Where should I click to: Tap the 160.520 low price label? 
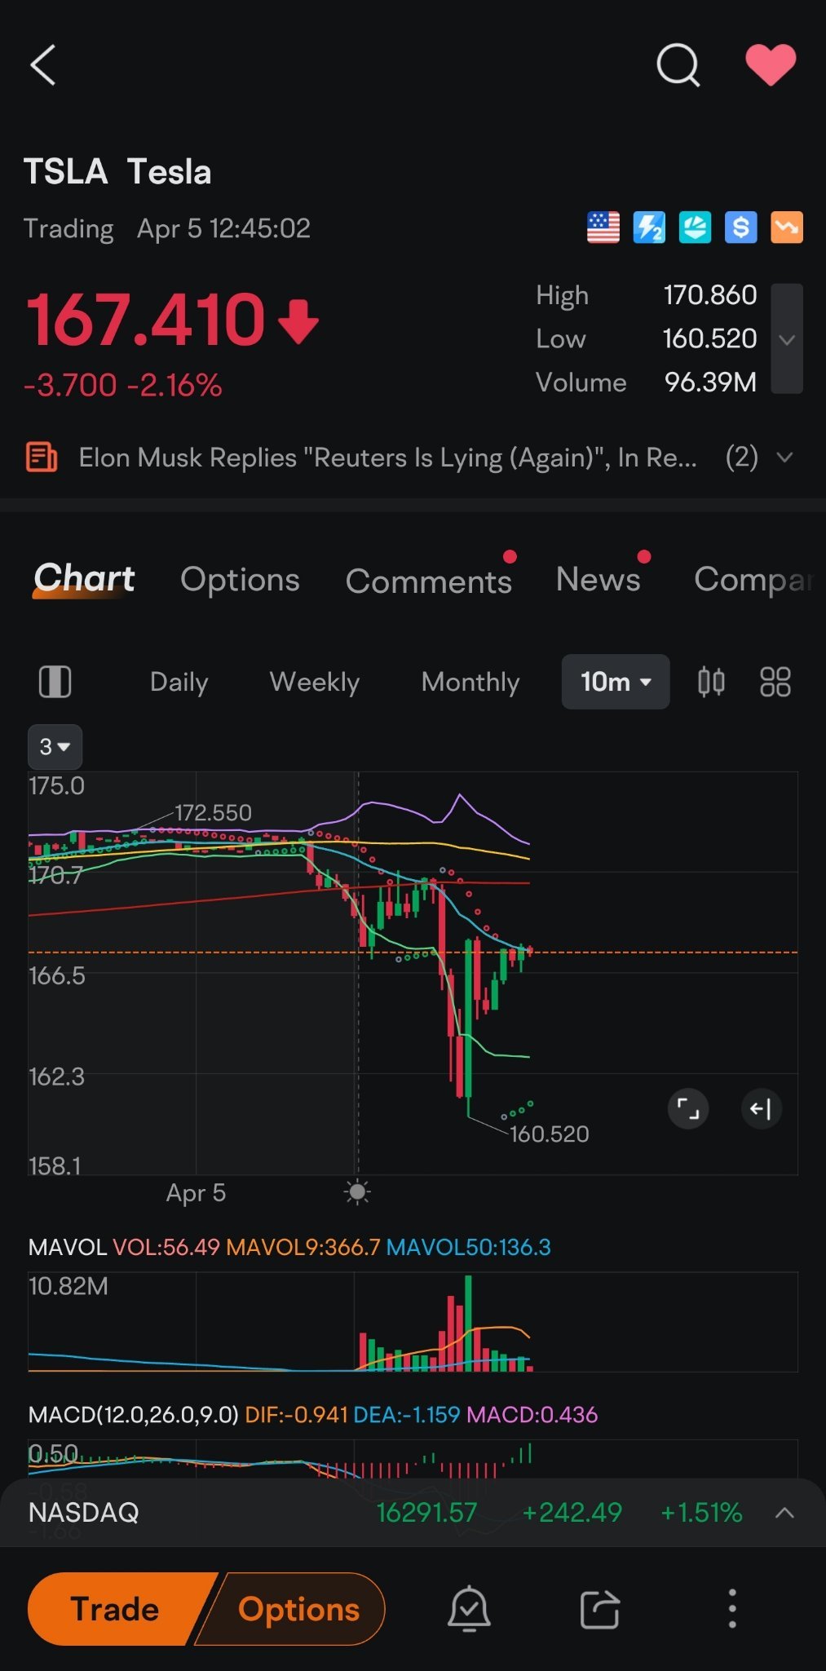tap(550, 1134)
